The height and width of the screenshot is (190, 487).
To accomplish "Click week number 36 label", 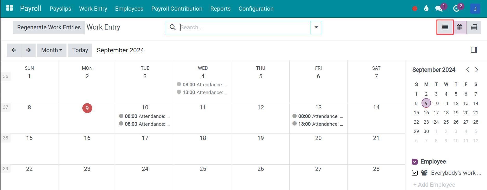I will [5, 76].
